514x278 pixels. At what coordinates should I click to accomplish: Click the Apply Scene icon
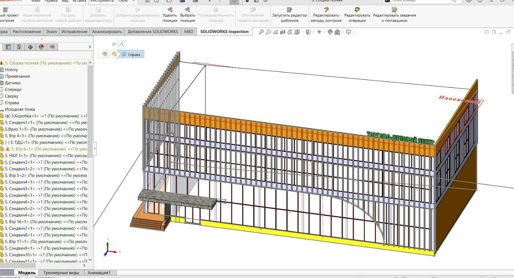(337, 32)
